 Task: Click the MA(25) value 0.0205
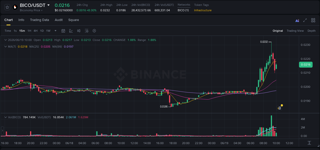[46, 47]
